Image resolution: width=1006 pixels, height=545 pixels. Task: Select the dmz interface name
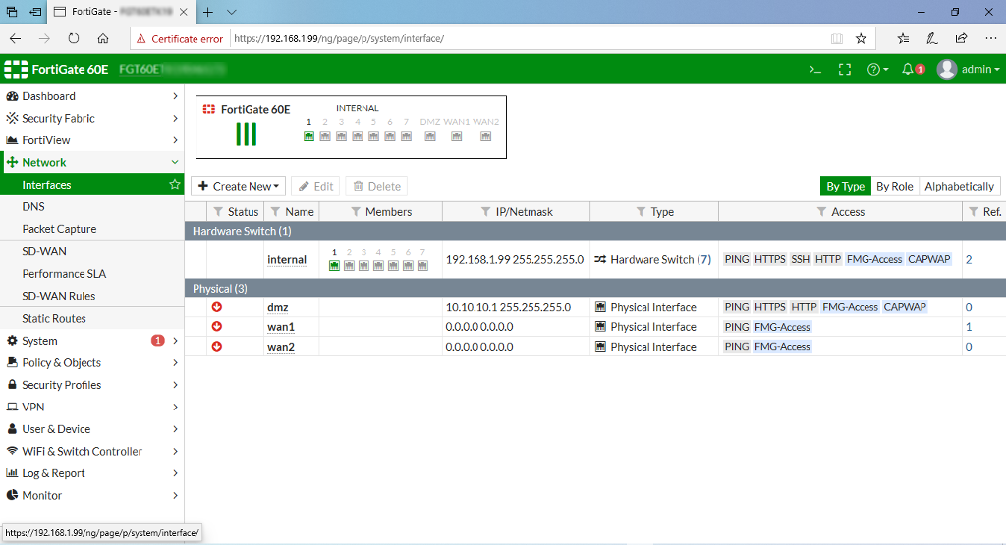pos(278,307)
